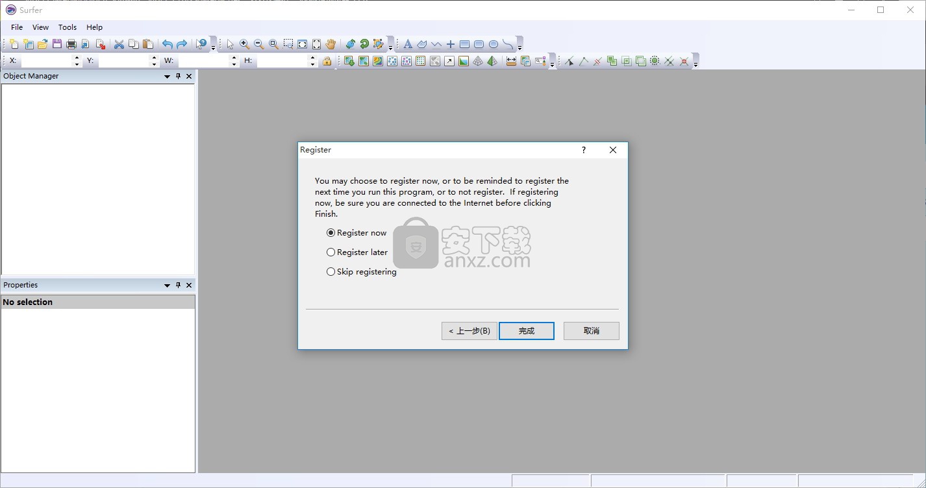Save with the purple floppy disk icon

[57, 44]
